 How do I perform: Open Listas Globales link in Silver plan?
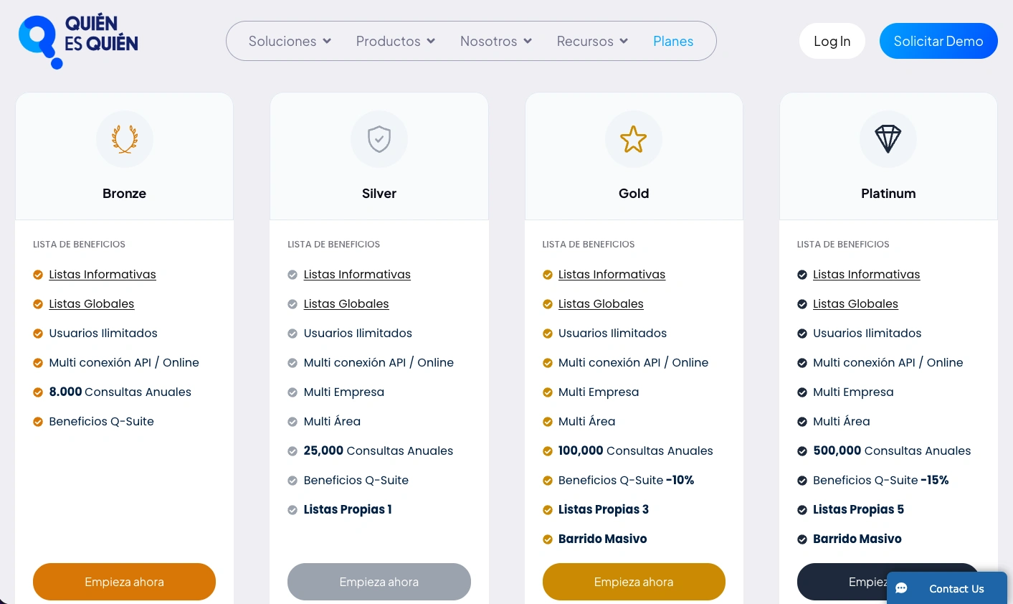click(x=346, y=304)
